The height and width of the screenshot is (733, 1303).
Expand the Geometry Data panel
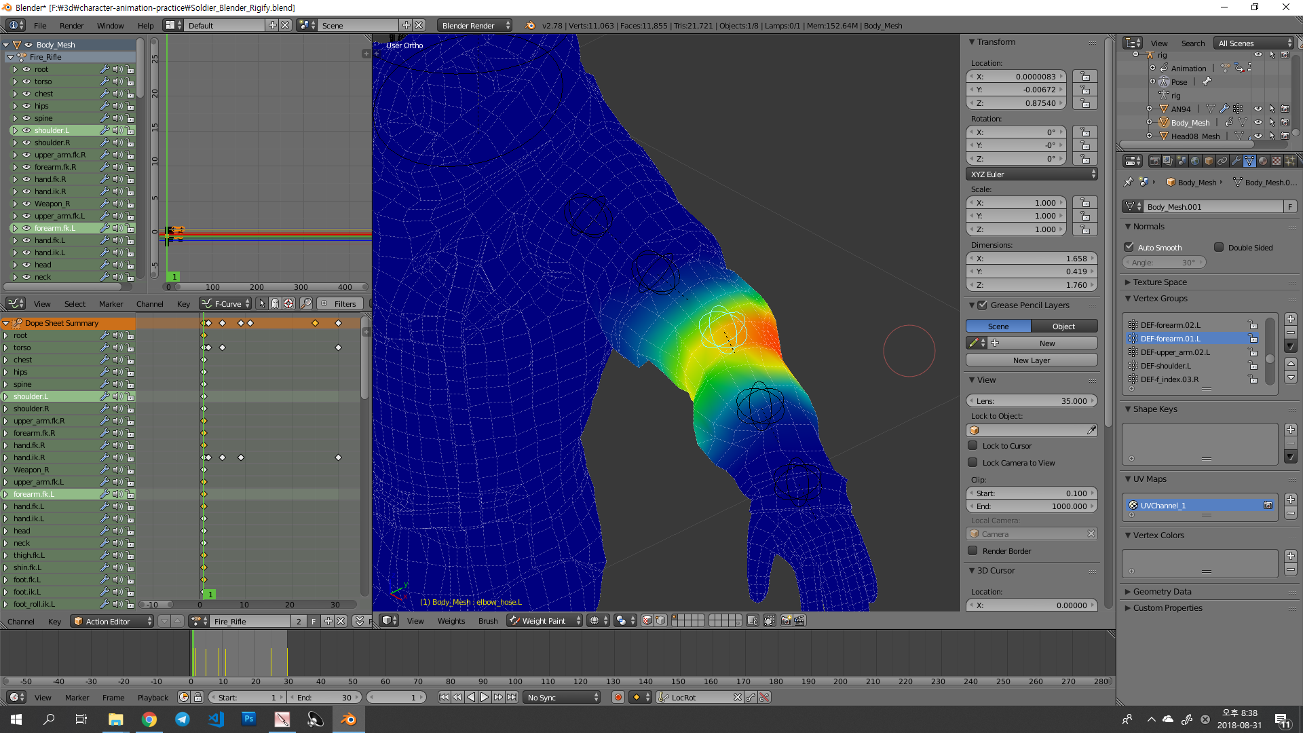pyautogui.click(x=1162, y=591)
